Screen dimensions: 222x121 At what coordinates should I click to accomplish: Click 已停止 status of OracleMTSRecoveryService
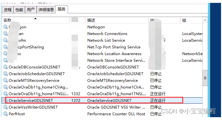(156, 81)
